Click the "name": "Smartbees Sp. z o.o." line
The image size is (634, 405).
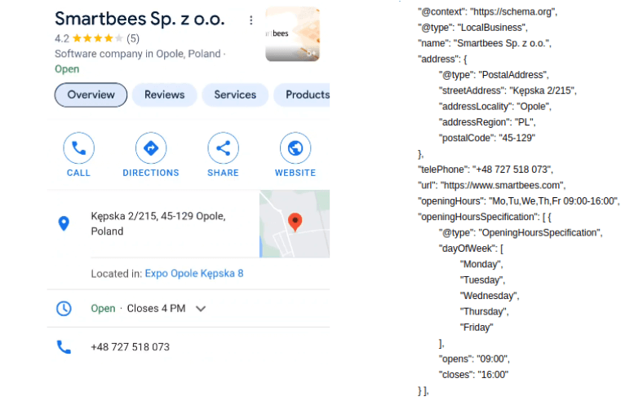click(485, 43)
